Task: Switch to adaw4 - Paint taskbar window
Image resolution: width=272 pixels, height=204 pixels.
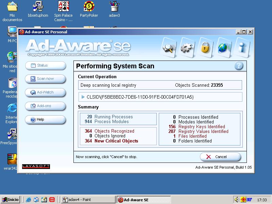Action: point(88,200)
